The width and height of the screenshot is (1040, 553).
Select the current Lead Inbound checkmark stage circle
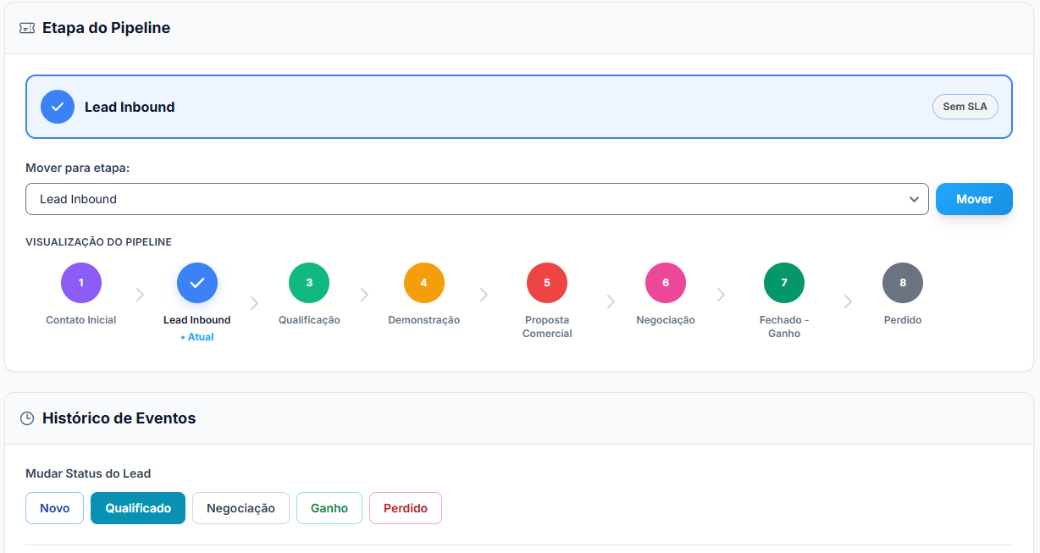click(197, 283)
